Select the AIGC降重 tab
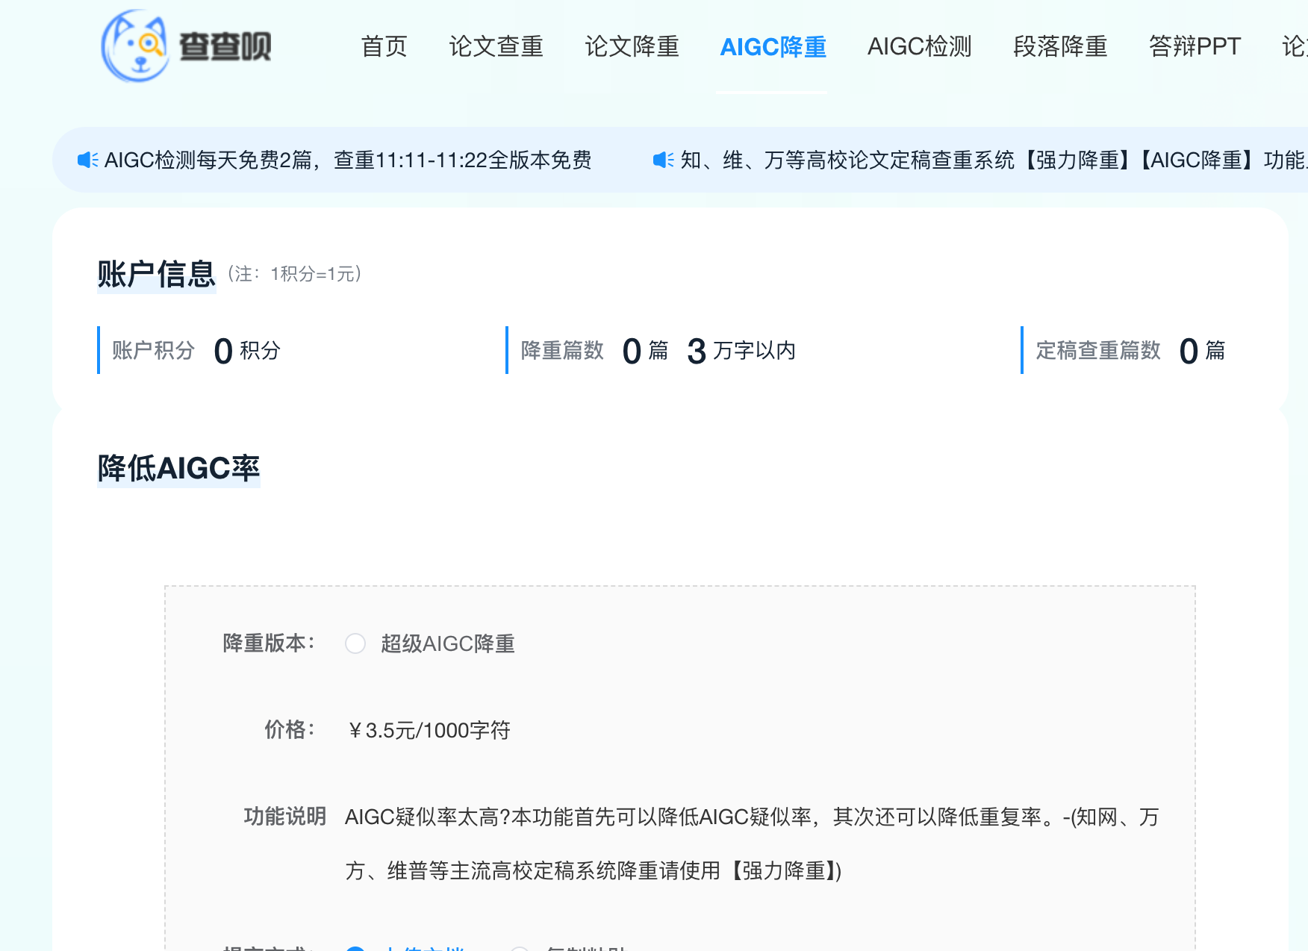The height and width of the screenshot is (951, 1308). pos(773,47)
